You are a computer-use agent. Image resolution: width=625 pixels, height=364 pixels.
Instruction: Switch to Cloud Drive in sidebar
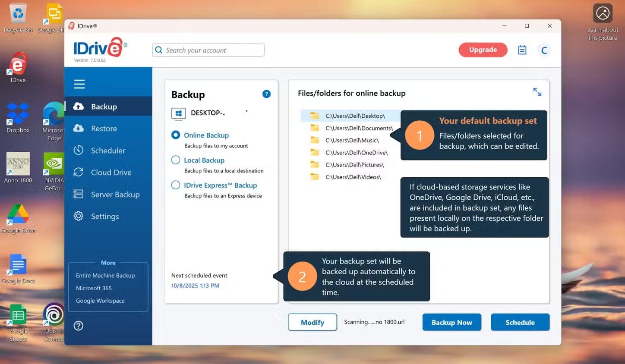coord(111,173)
